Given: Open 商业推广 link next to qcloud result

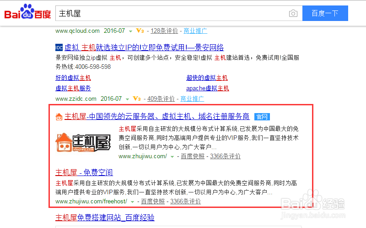Looking at the screenshot, I should (195, 31).
